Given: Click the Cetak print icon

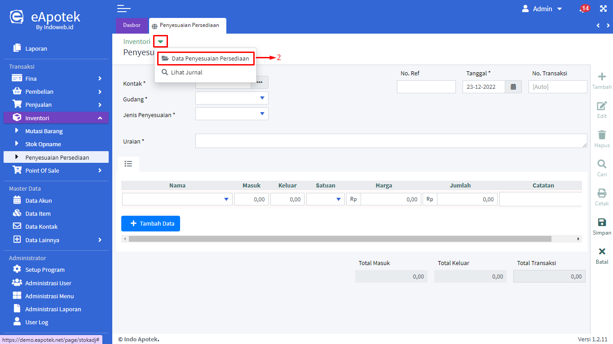Looking at the screenshot, I should 602,193.
